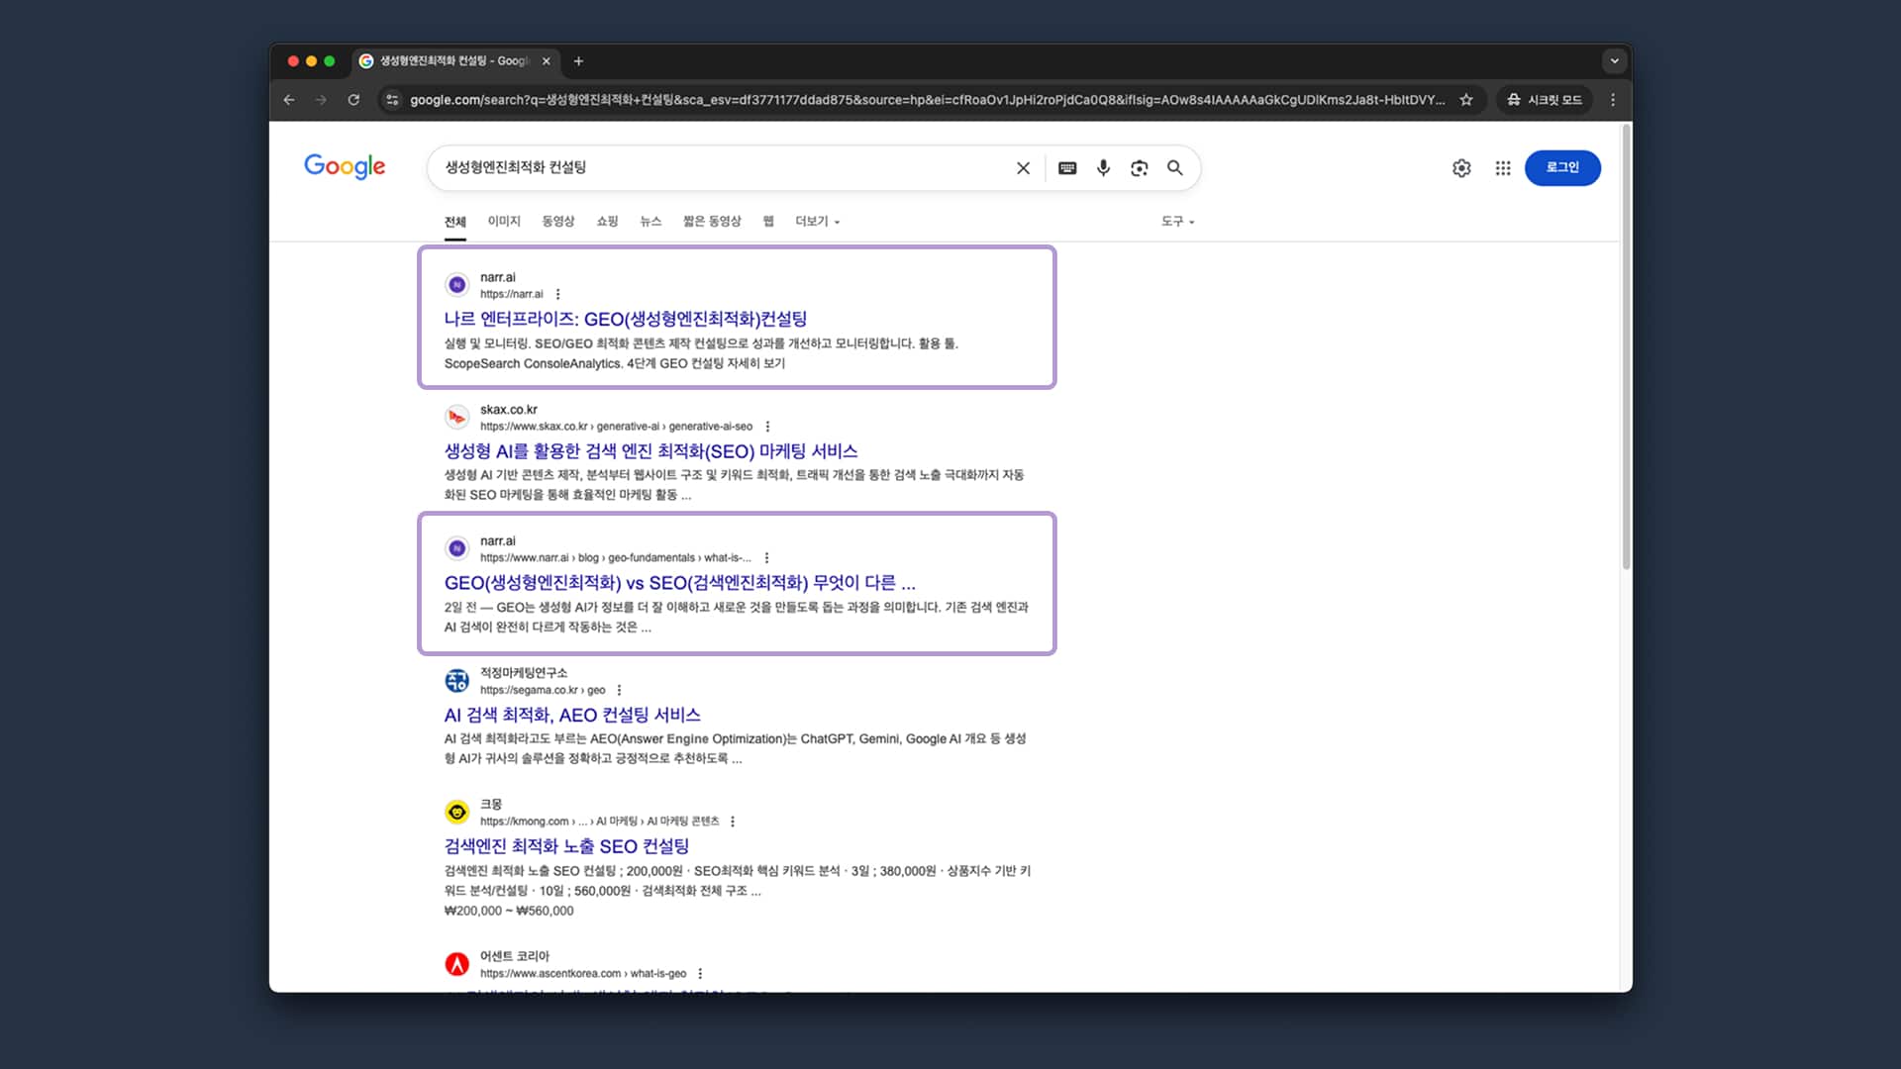Open Google quick settings gear
Viewport: 1901px width, 1069px height.
point(1461,167)
